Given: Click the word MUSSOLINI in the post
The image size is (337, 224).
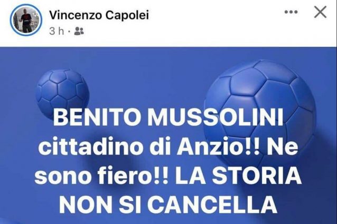Looking at the screenshot, I should click(216, 118).
